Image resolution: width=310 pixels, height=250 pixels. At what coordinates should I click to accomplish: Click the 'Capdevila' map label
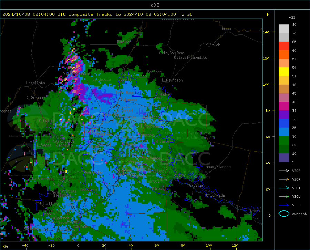102,79
